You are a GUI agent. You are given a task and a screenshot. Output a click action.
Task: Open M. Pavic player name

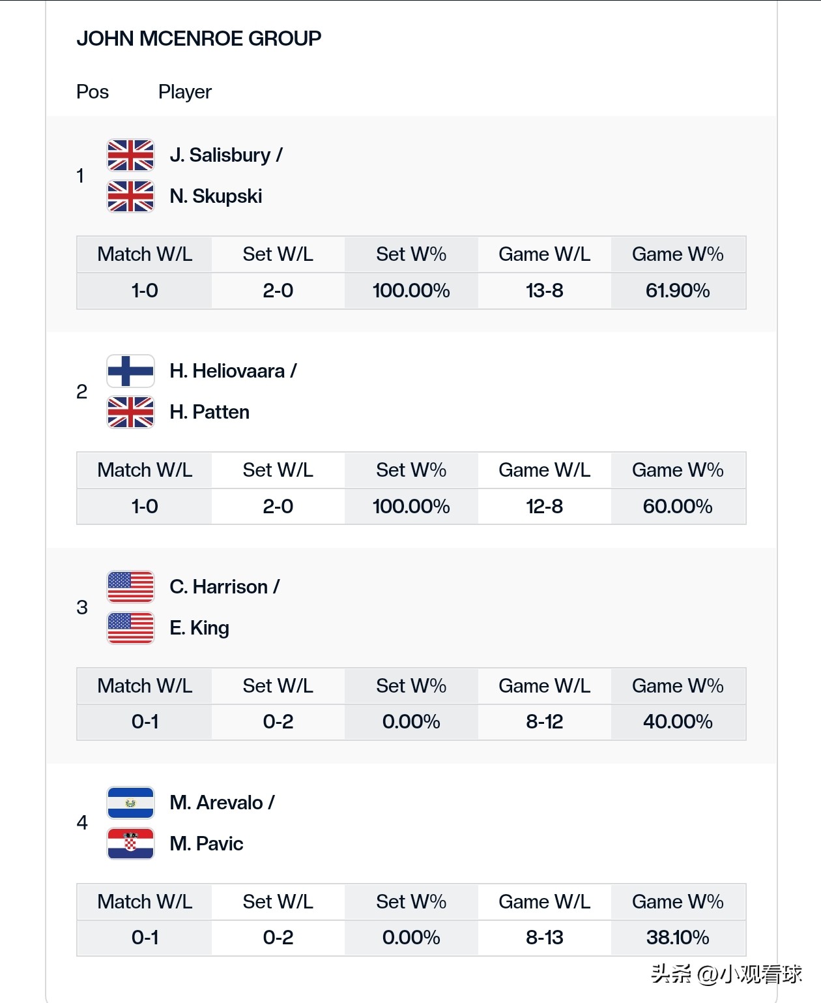pos(206,844)
